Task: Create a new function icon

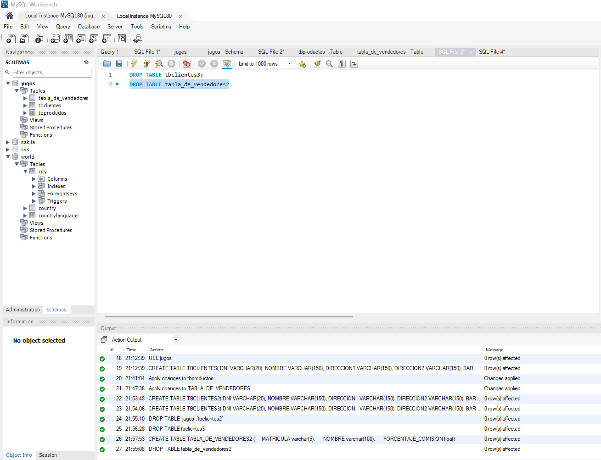Action: (107, 39)
